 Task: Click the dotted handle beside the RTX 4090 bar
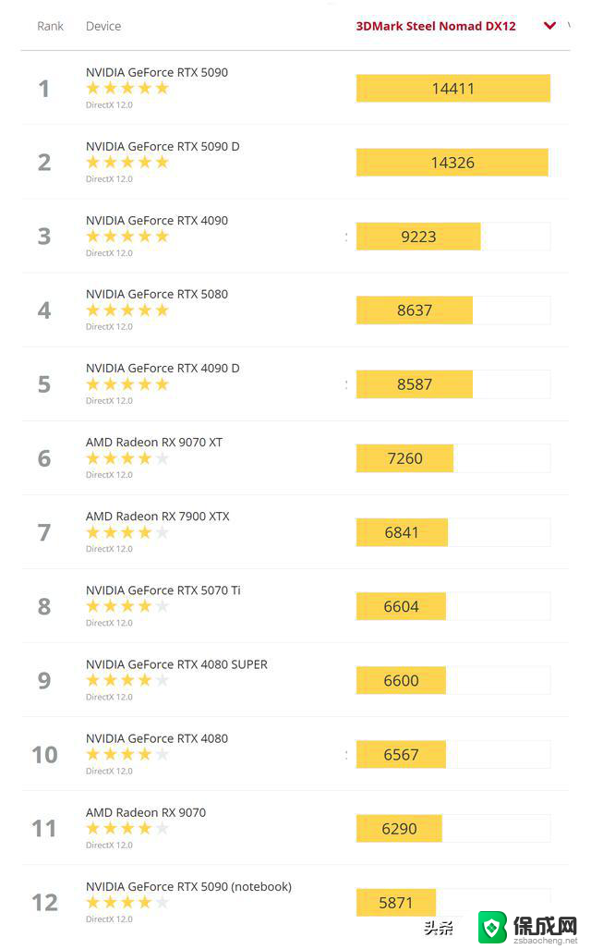point(346,237)
